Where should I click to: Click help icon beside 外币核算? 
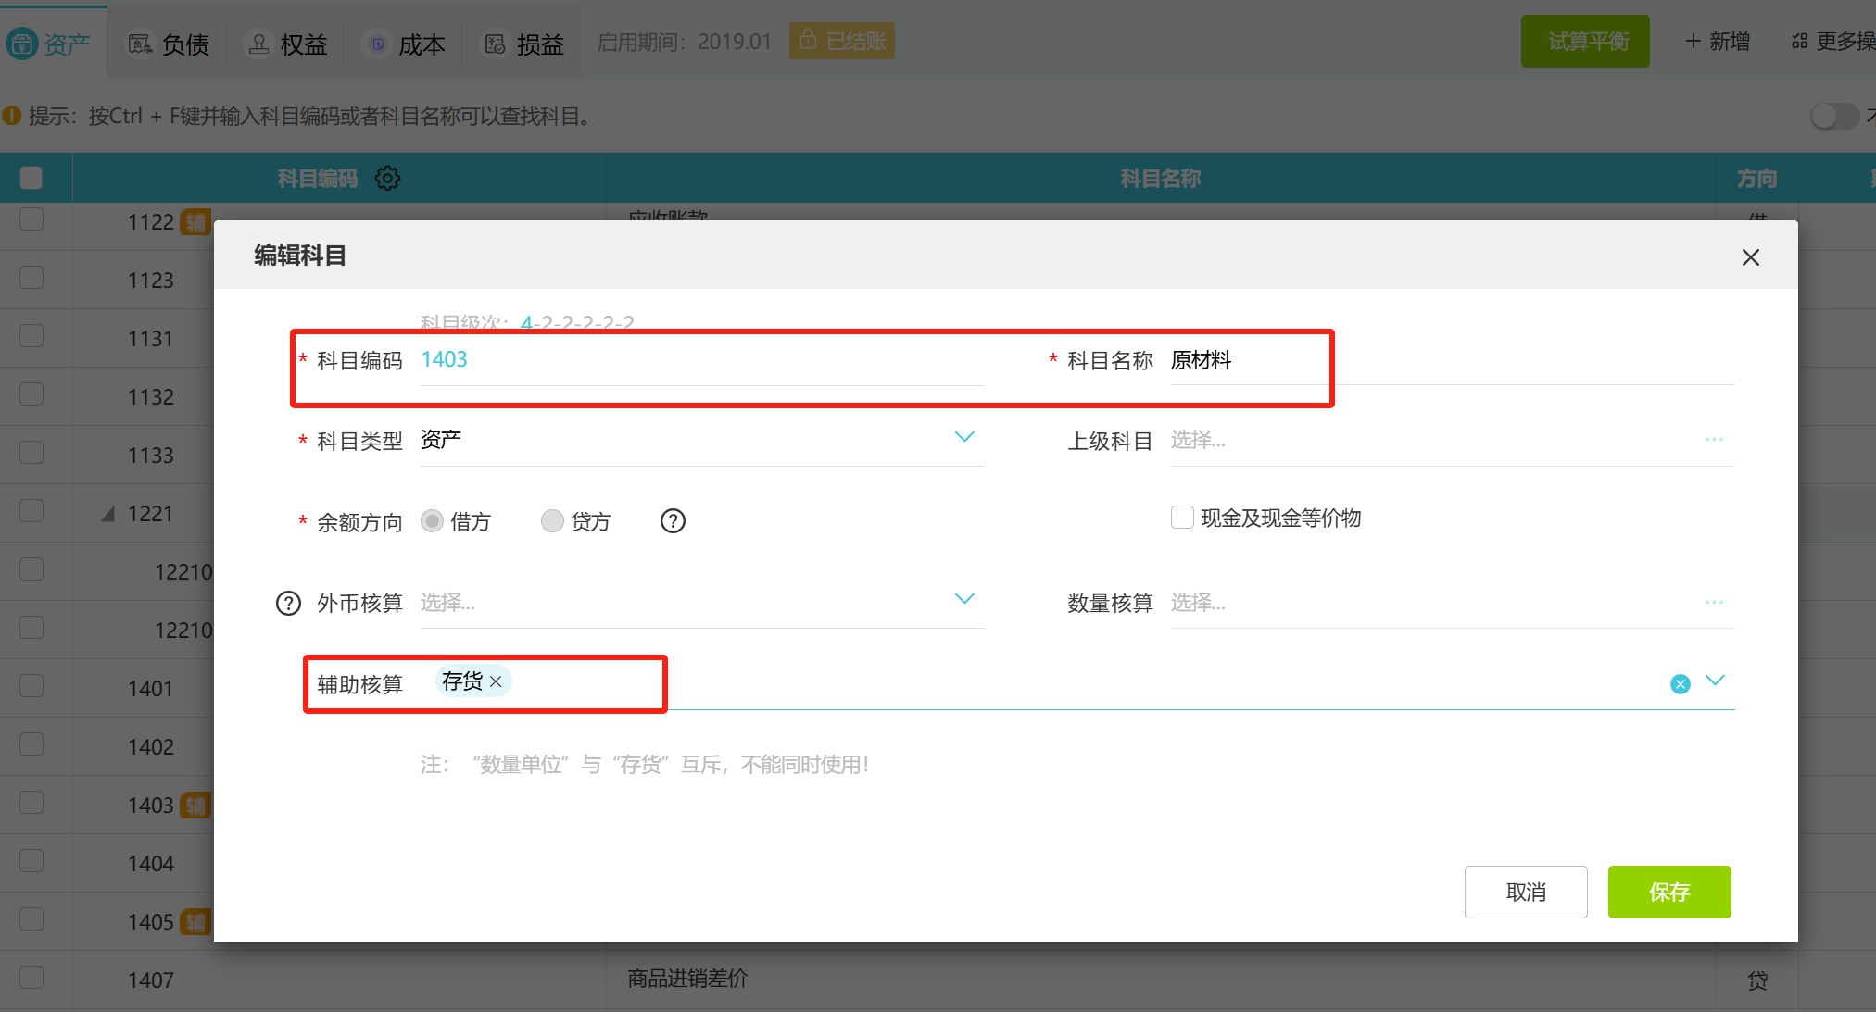pos(288,604)
